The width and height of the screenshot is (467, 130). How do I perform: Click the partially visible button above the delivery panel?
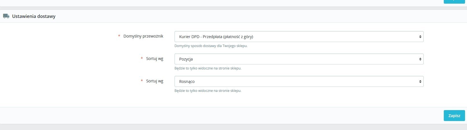454,1
